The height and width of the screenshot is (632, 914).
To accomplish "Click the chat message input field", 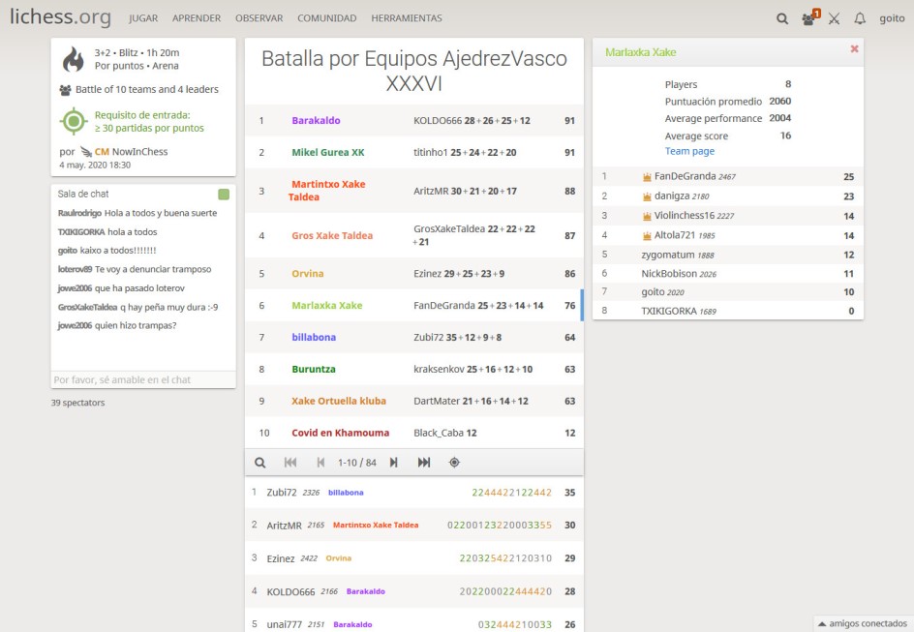I will (142, 380).
